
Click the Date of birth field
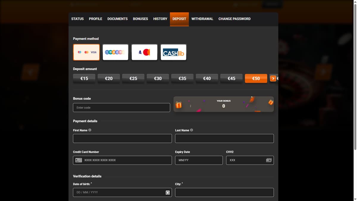[122, 192]
